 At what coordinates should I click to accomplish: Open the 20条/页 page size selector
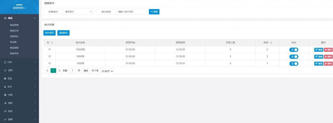click(x=107, y=71)
